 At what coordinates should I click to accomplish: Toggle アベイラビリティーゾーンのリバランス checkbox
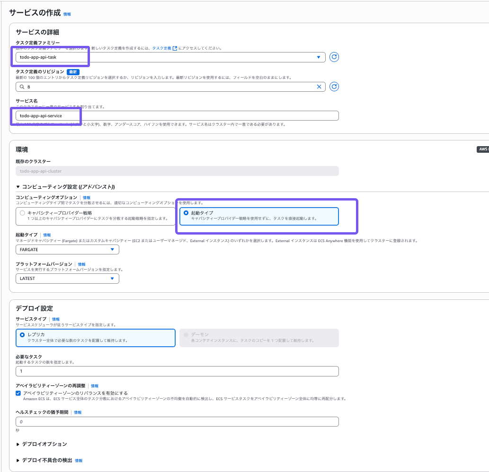click(18, 393)
